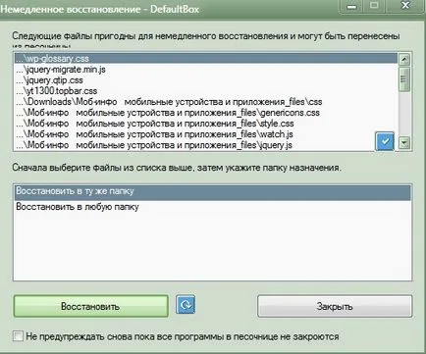
Task: Close the window with the X button
Action: (405, 6)
